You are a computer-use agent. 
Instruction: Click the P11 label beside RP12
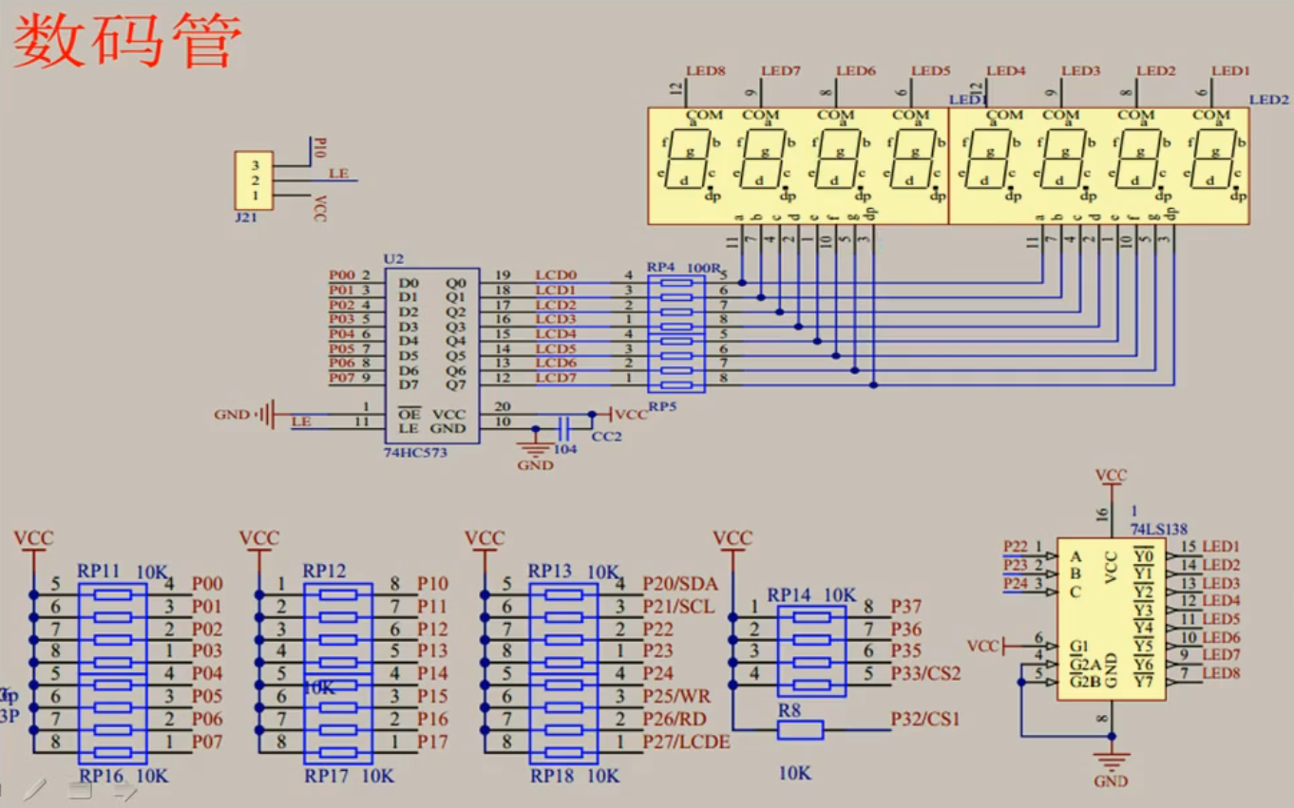432,606
